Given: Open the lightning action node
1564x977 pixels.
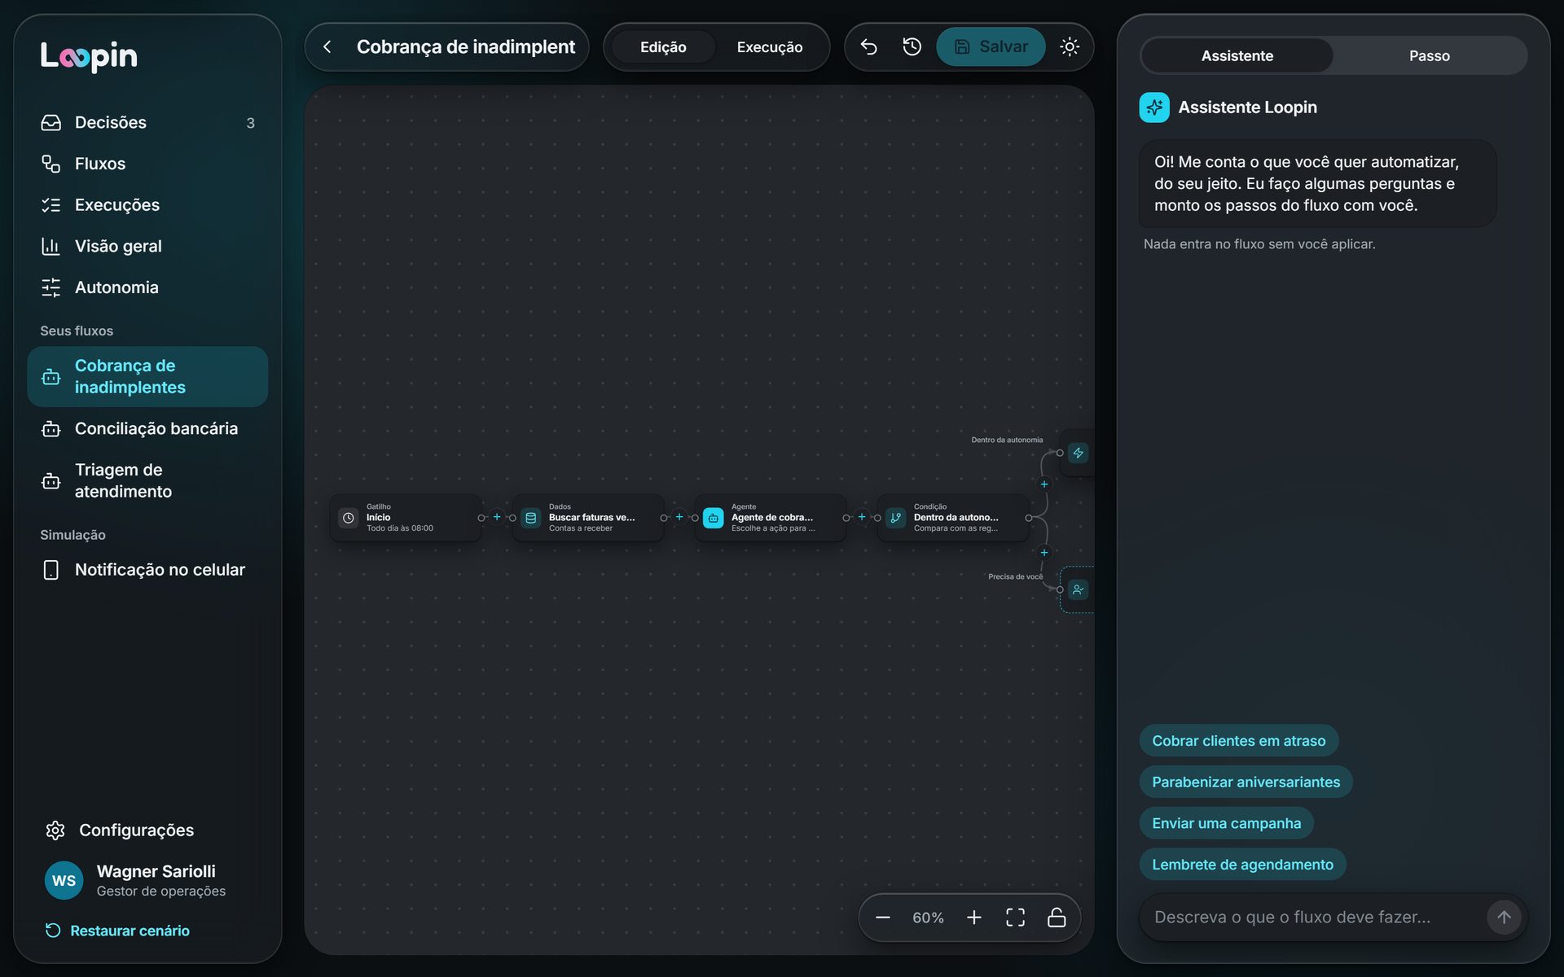Looking at the screenshot, I should (x=1078, y=453).
